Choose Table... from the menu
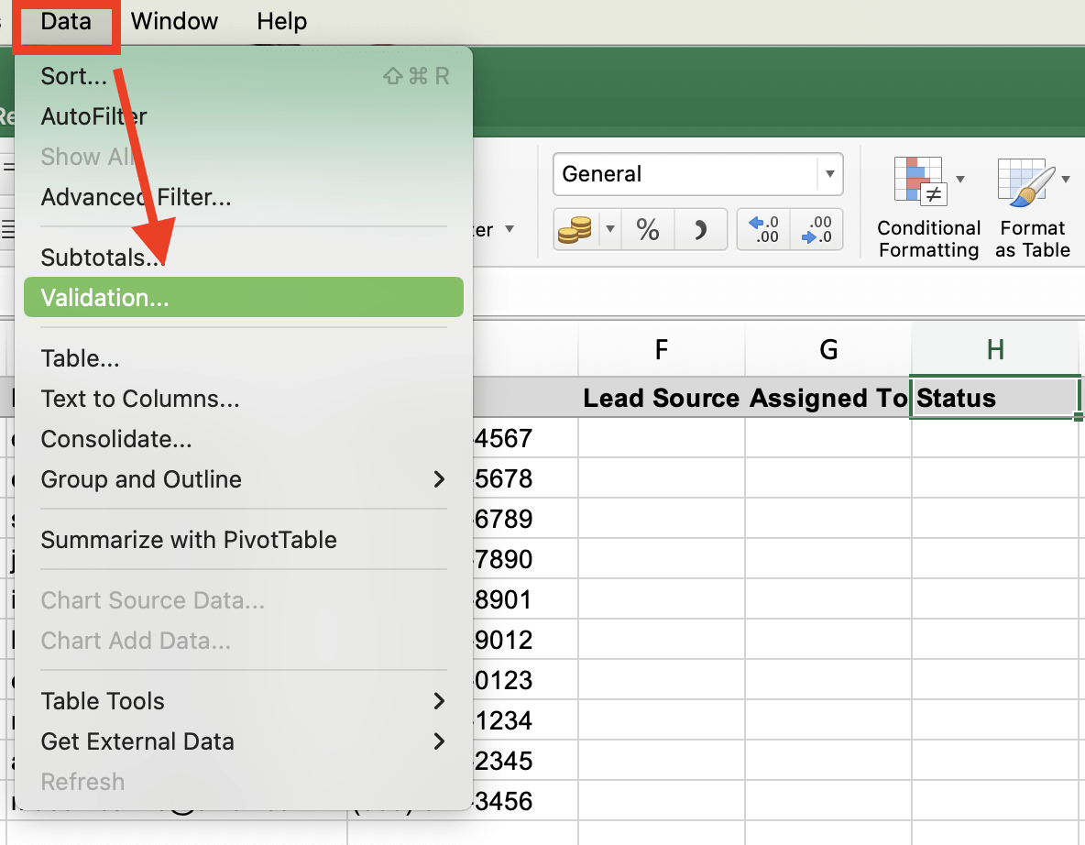 point(244,358)
